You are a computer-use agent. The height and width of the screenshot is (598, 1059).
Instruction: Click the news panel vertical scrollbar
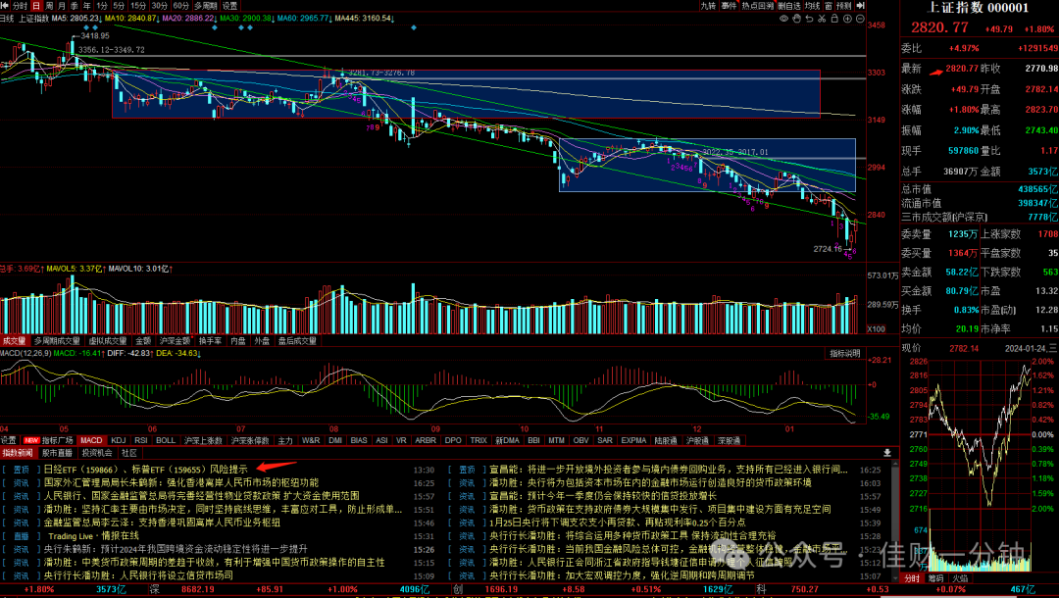tap(895, 520)
